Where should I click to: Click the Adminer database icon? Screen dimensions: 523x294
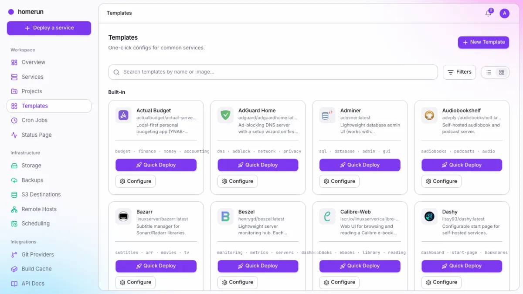point(327,115)
